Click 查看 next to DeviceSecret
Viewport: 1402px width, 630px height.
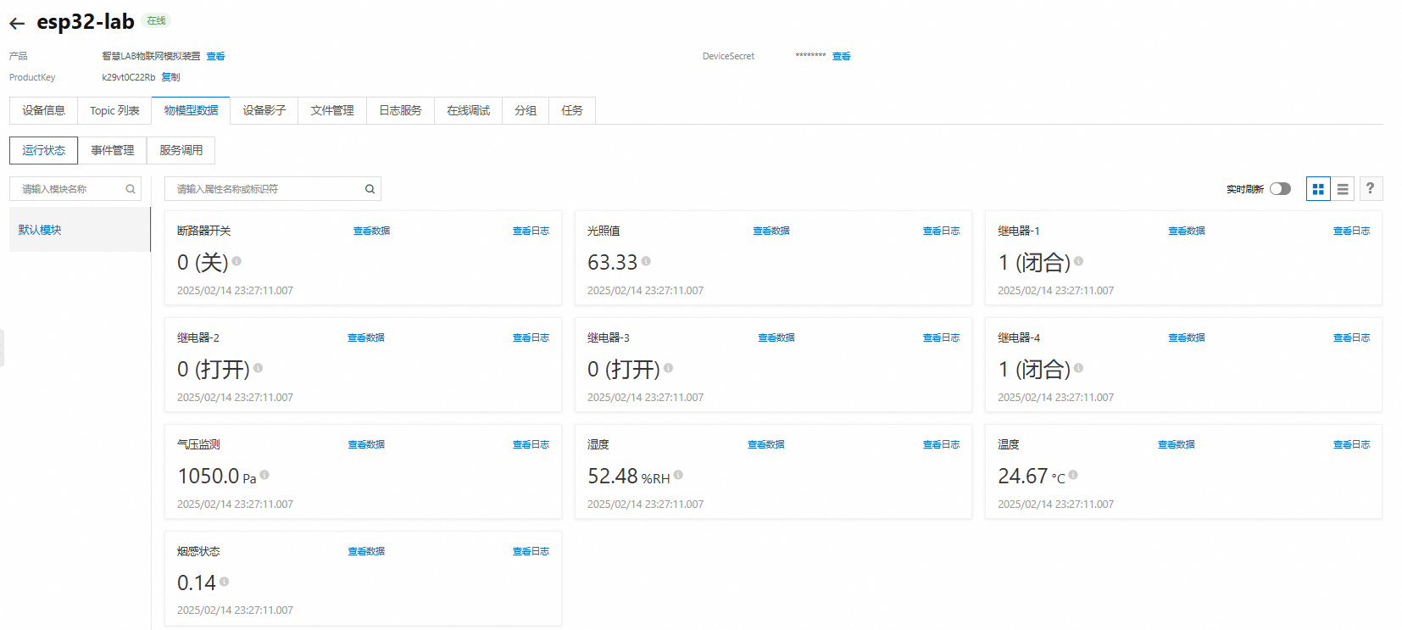click(x=841, y=56)
